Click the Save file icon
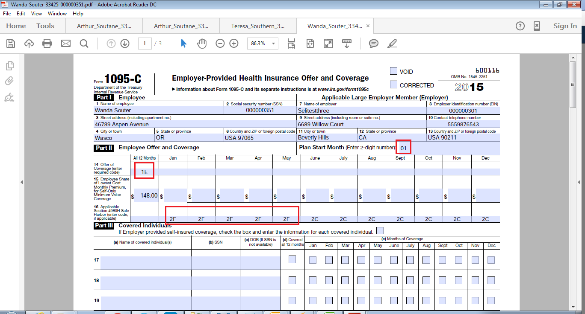The height and width of the screenshot is (314, 585). [11, 44]
